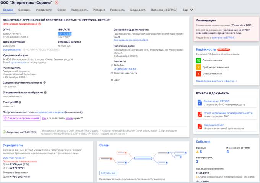This screenshot has height=183, width=260.
Task: Click КПП value 504701001
Action: pyautogui.click(x=64, y=37)
